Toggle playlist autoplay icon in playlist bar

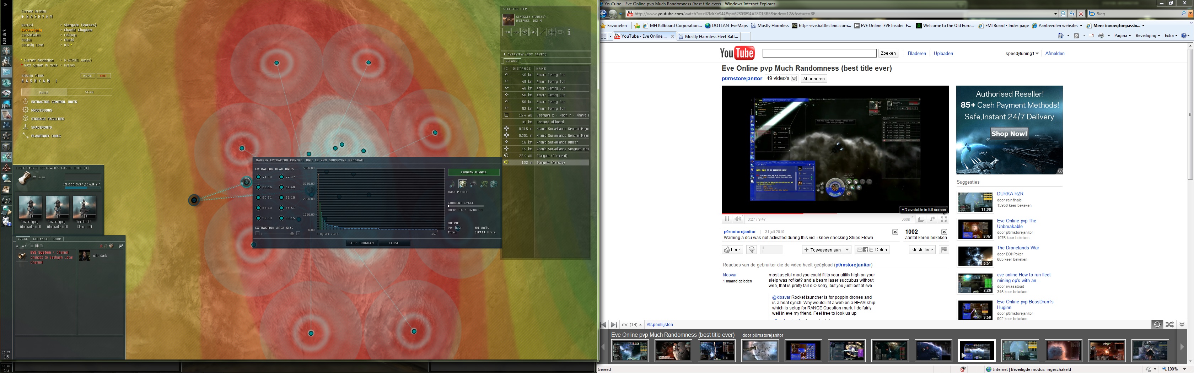(x=1157, y=324)
